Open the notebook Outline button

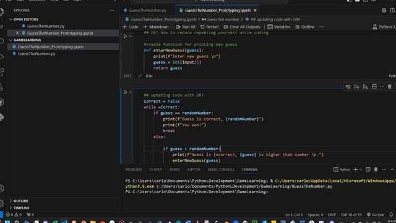click(x=305, y=27)
